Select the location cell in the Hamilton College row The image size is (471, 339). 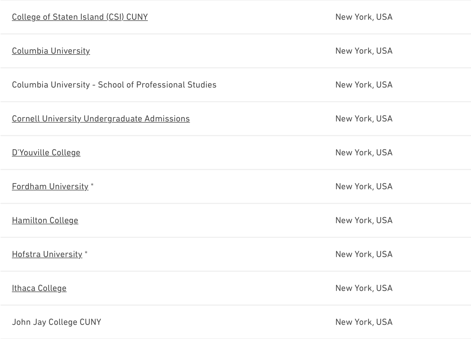pyautogui.click(x=364, y=220)
